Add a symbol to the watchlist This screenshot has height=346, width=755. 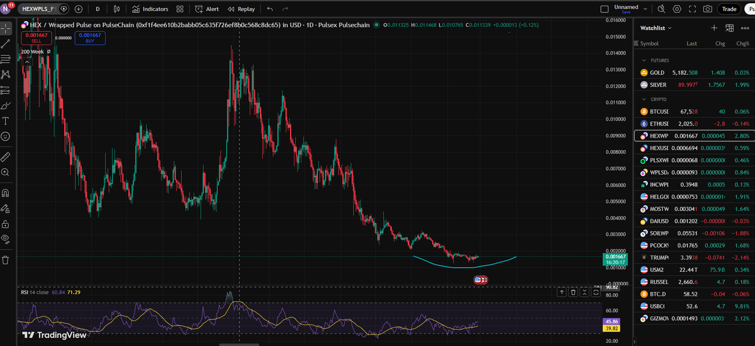(x=714, y=28)
